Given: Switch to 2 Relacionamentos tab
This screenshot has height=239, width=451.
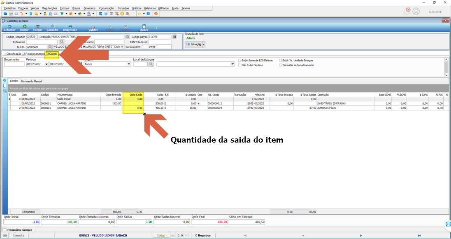Looking at the screenshot, I should pyautogui.click(x=34, y=54).
